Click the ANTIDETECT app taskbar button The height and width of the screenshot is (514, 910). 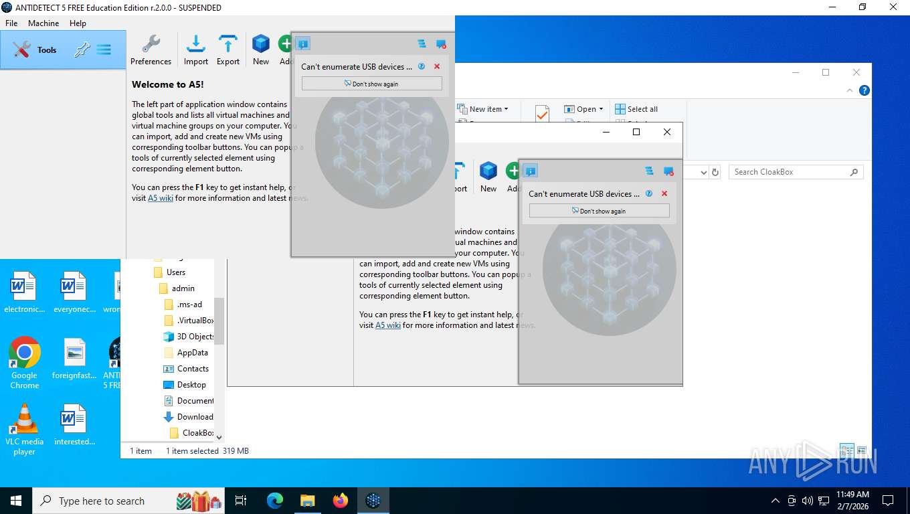pyautogui.click(x=373, y=501)
